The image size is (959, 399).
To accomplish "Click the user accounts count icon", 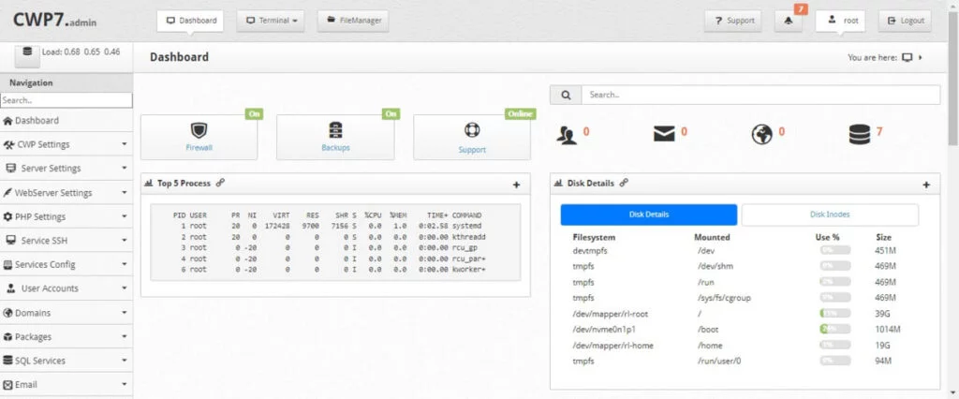I will [567, 135].
